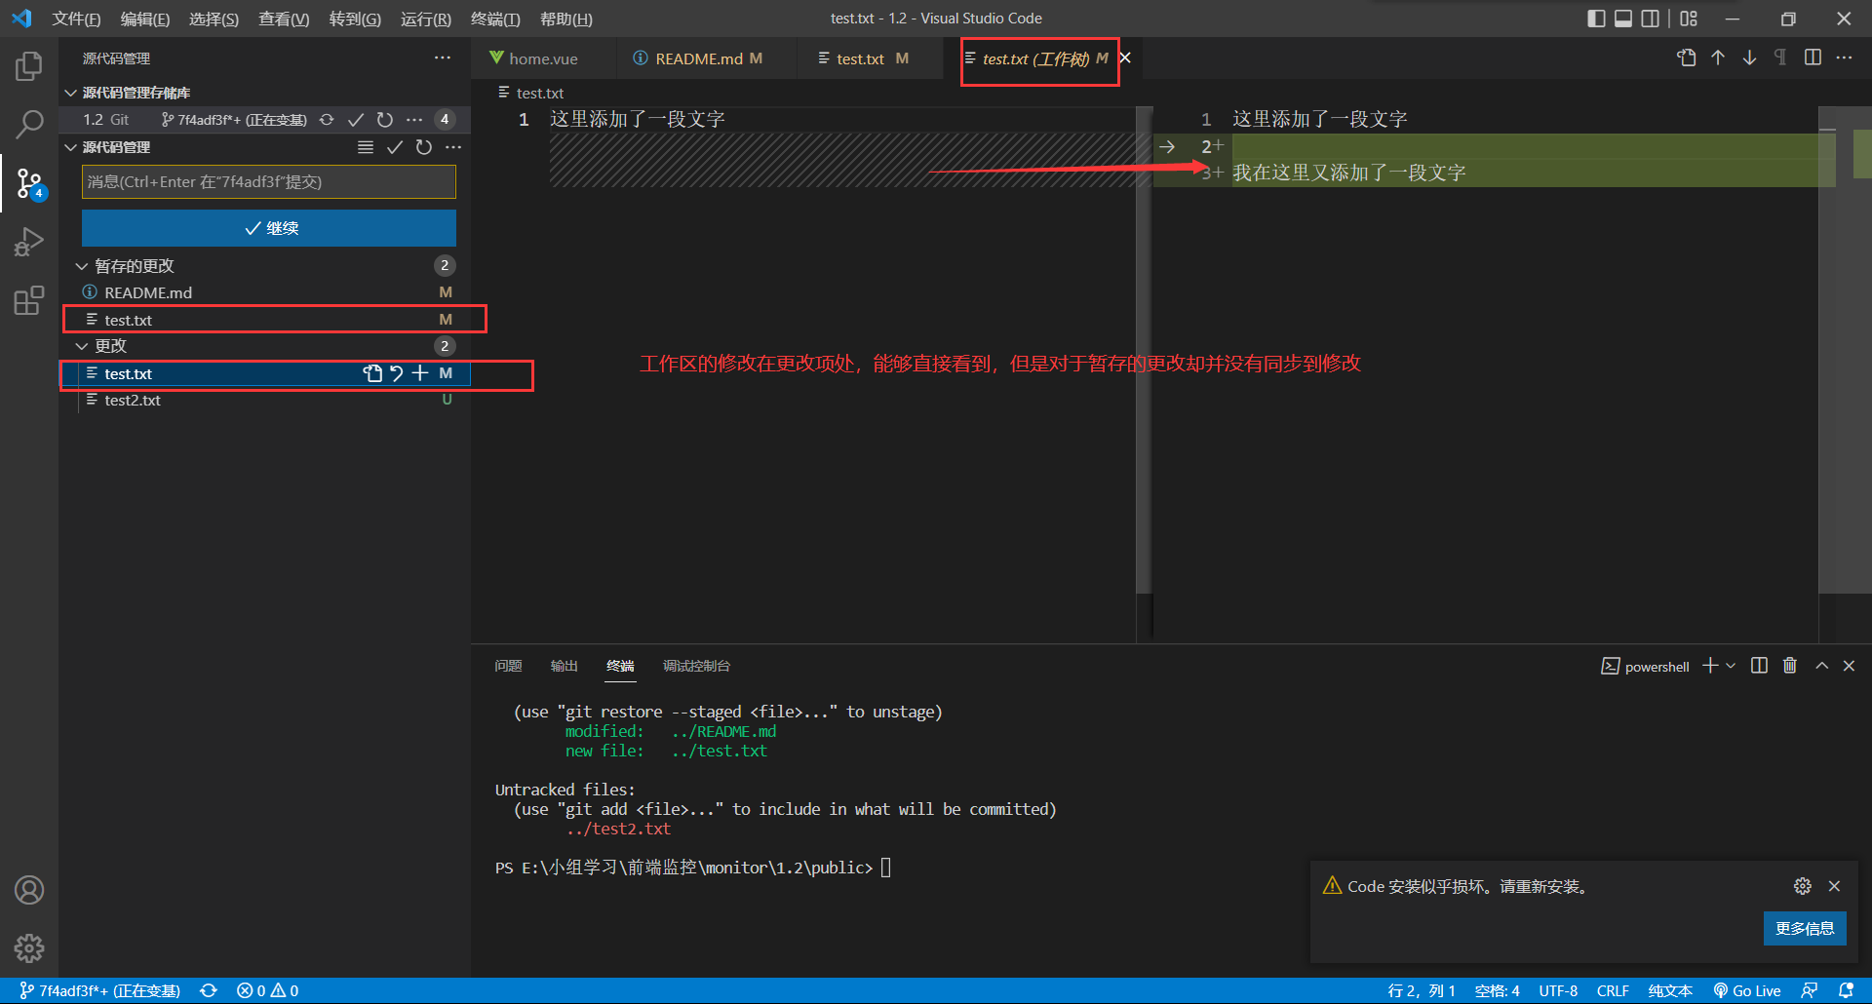Click open file icon in editor toolbar
Screen dimensions: 1872x1004
[1687, 58]
